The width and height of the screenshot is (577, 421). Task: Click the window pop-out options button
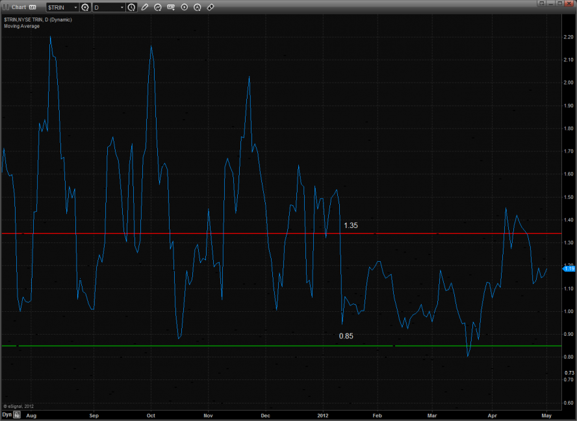pyautogui.click(x=541, y=4)
